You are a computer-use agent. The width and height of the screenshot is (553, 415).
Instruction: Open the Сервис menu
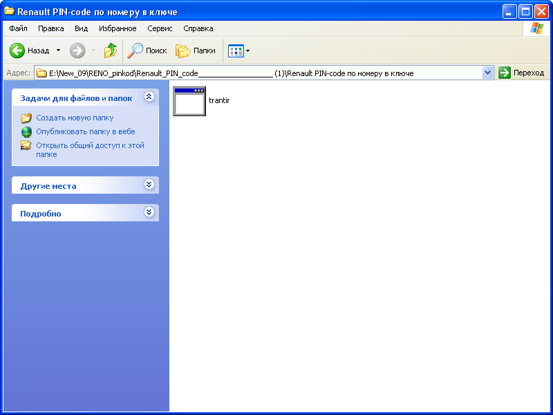pyautogui.click(x=160, y=28)
